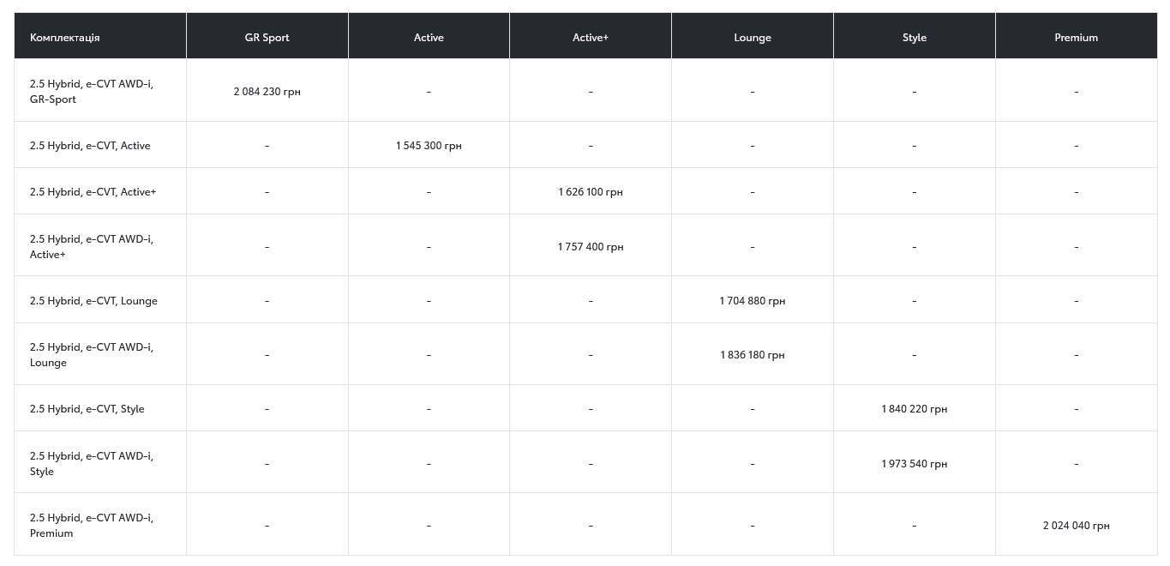Select the Lounge column header
Image resolution: width=1170 pixels, height=566 pixels.
click(x=753, y=38)
